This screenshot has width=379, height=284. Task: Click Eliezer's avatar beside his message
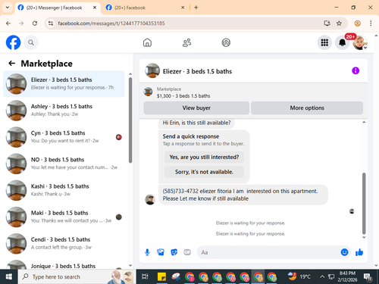(x=150, y=200)
